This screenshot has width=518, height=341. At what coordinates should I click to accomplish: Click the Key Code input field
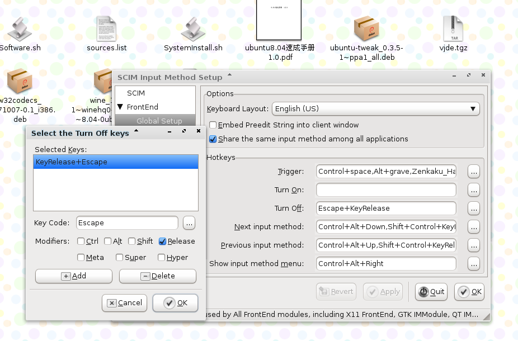127,223
